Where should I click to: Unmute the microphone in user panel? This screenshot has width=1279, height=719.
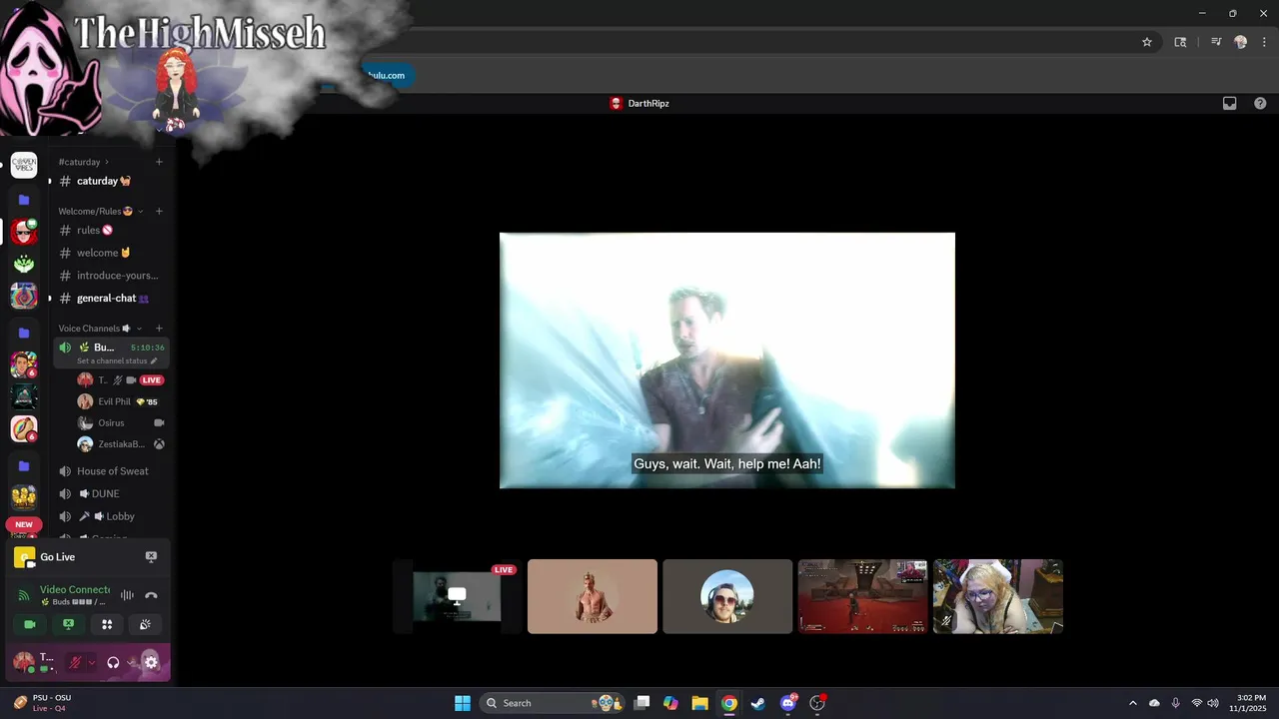(x=74, y=662)
